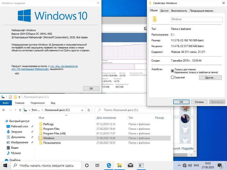The image size is (227, 170).
Task: Open the Mail app from the taskbar
Action: pos(130,165)
